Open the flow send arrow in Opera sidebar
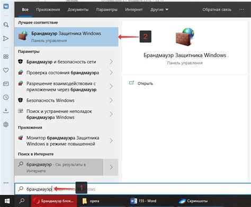This screenshot has width=251, height=207. point(6,39)
